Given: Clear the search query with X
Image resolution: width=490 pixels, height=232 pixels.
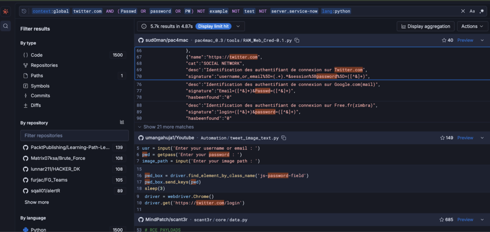Looking at the screenshot, I should (463, 11).
